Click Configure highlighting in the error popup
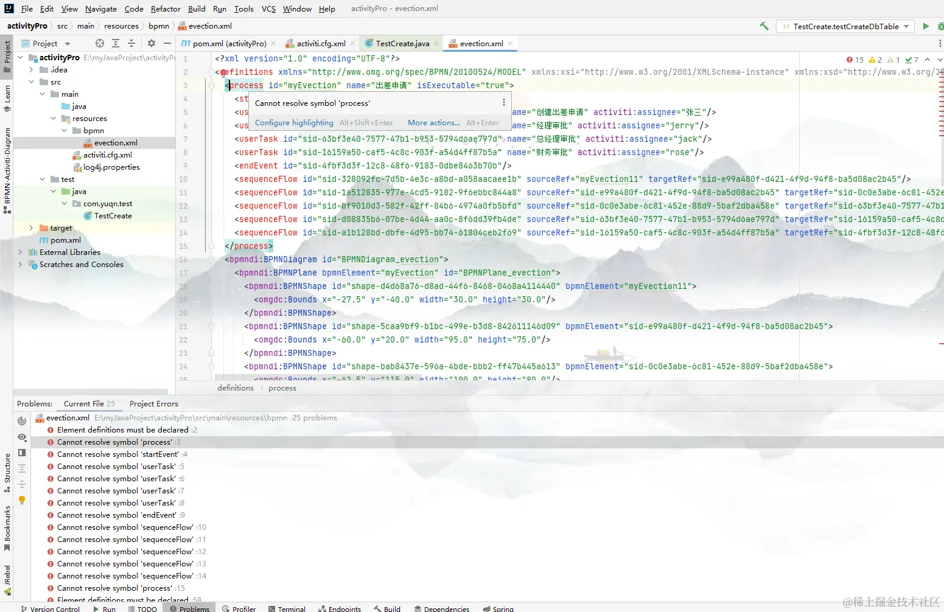The image size is (944, 612). click(x=294, y=122)
